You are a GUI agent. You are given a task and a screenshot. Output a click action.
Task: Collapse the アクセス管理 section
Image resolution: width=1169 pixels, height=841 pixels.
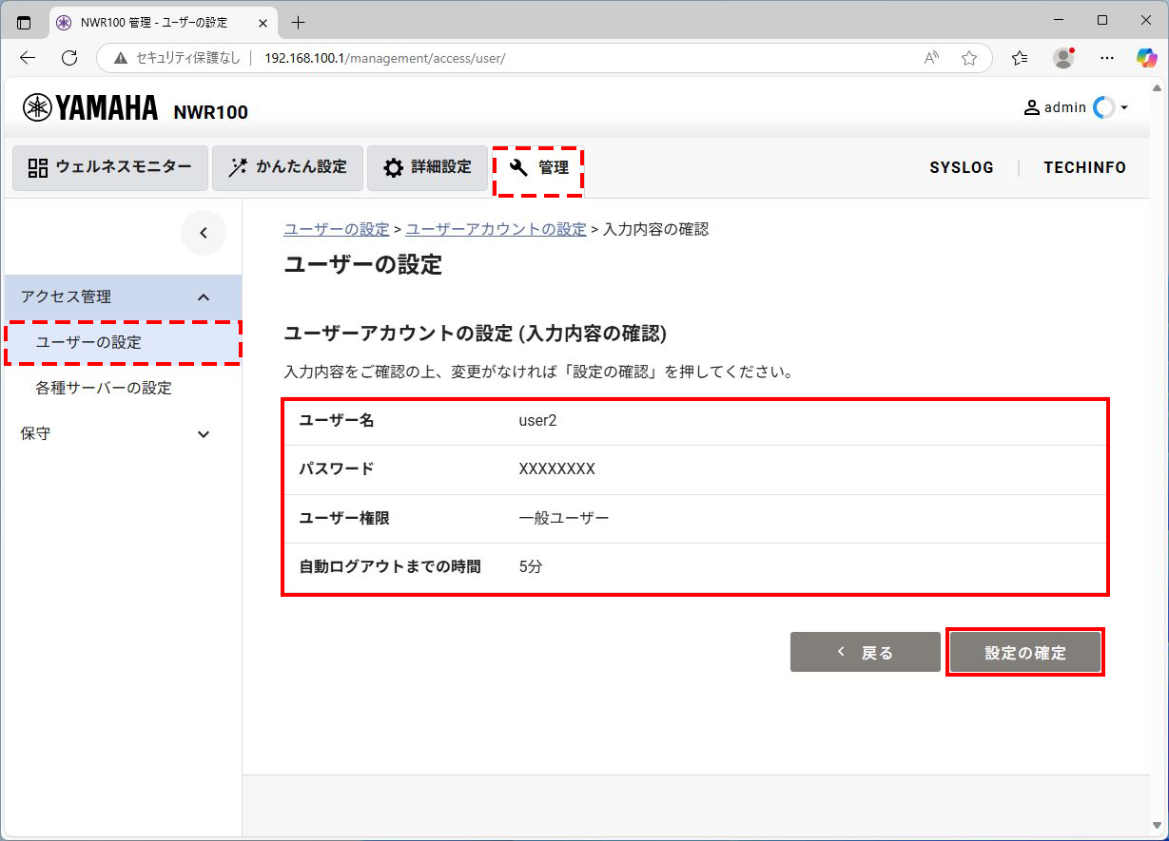click(x=203, y=296)
